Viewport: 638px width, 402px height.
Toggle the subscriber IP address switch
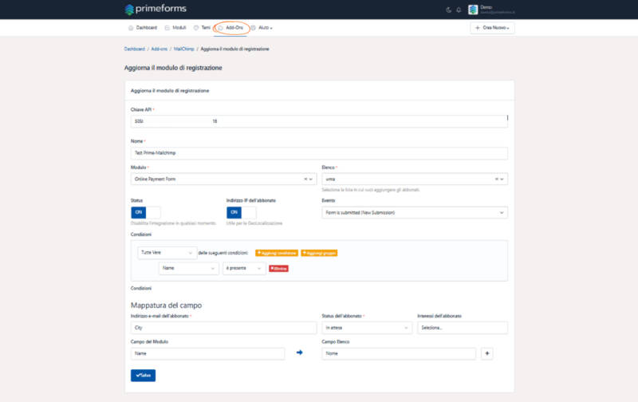(x=242, y=212)
